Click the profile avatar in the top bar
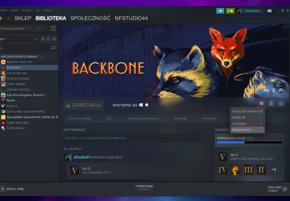 pos(239,11)
